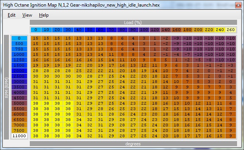
Task: Click value 19 at 4000 RPM, load 120
Action: [x=155, y=93]
